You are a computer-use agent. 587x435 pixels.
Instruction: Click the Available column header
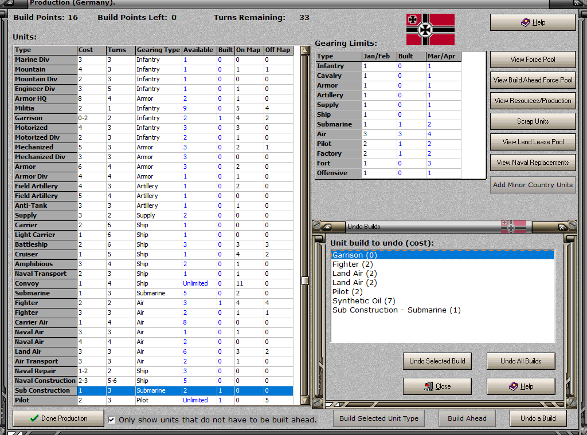[199, 50]
